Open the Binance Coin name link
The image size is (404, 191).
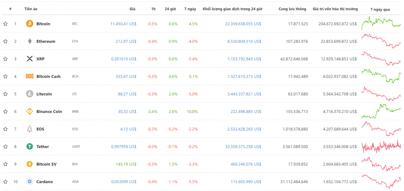[x=49, y=111]
